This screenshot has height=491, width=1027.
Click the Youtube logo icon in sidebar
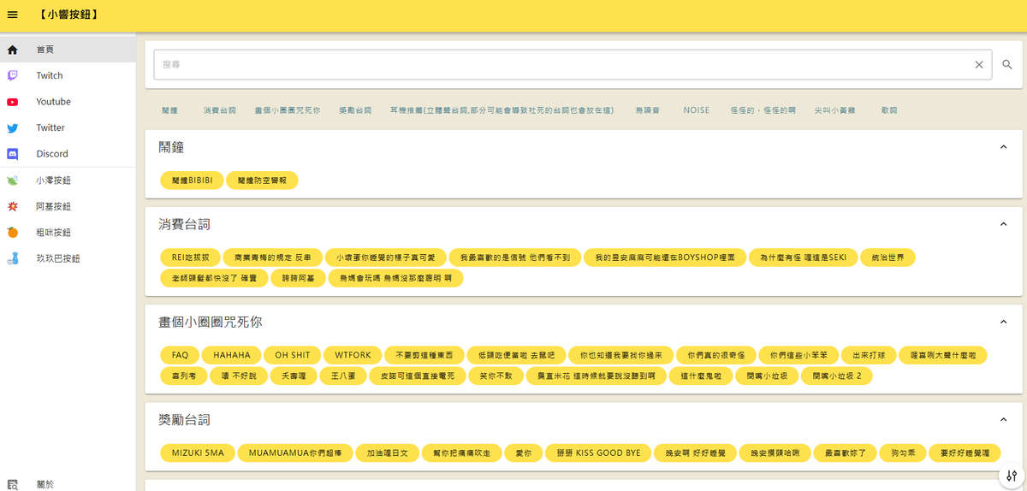click(13, 102)
